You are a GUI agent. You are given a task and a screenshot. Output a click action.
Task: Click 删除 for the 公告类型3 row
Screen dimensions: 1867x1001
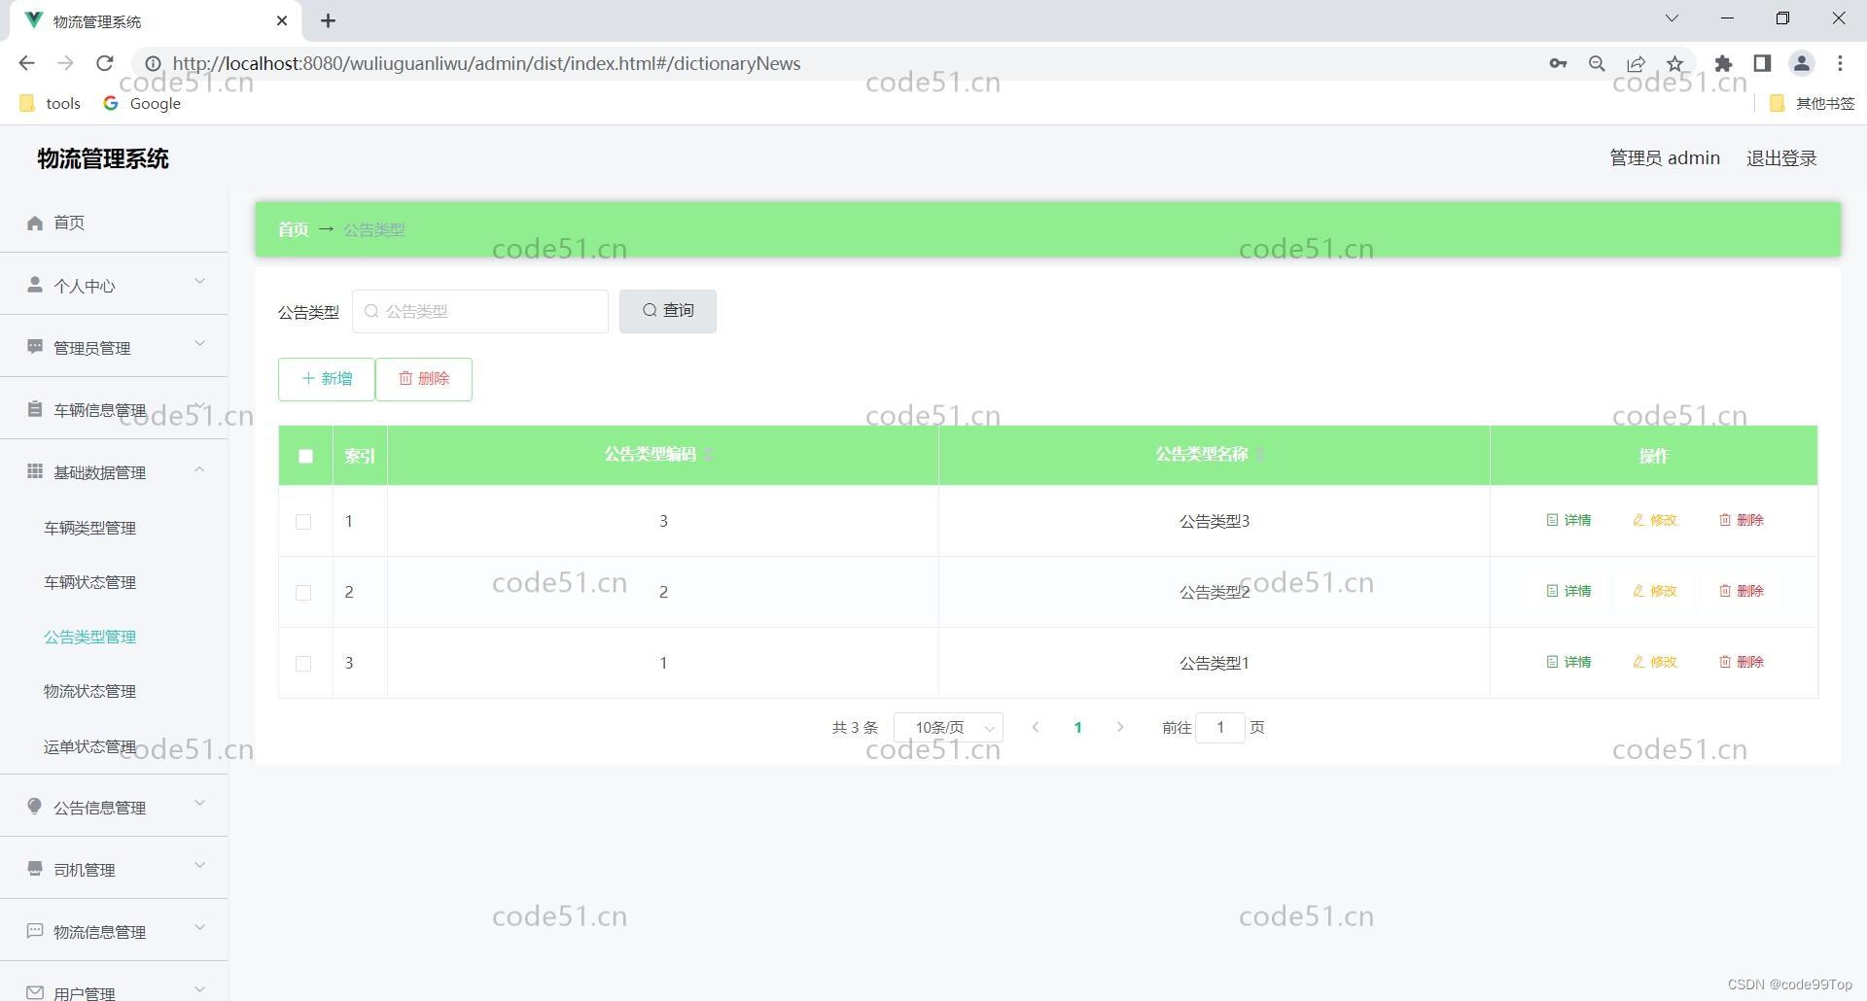[x=1741, y=520]
